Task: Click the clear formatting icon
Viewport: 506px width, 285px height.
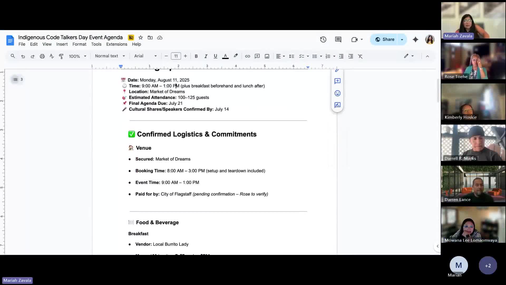Action: (x=360, y=56)
